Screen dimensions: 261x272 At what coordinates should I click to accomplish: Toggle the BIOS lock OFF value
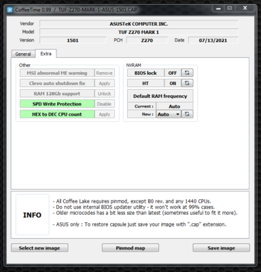[173, 73]
